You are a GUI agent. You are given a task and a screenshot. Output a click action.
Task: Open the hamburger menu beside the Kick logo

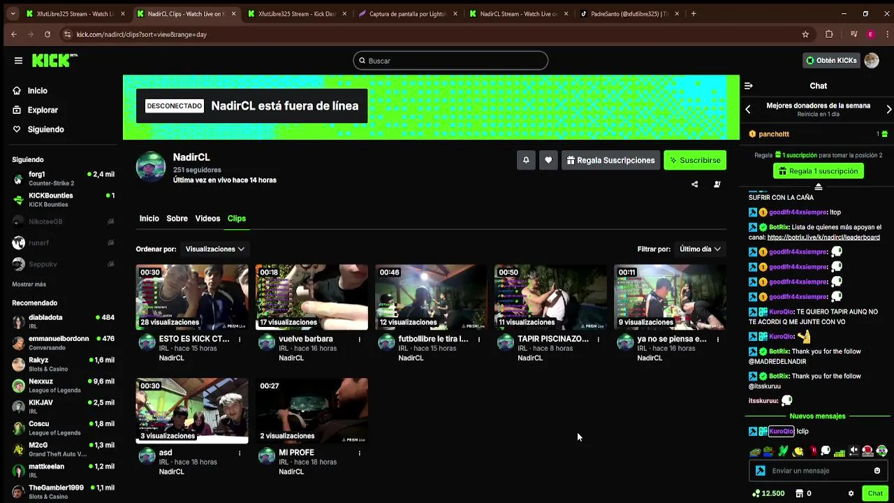(x=18, y=61)
